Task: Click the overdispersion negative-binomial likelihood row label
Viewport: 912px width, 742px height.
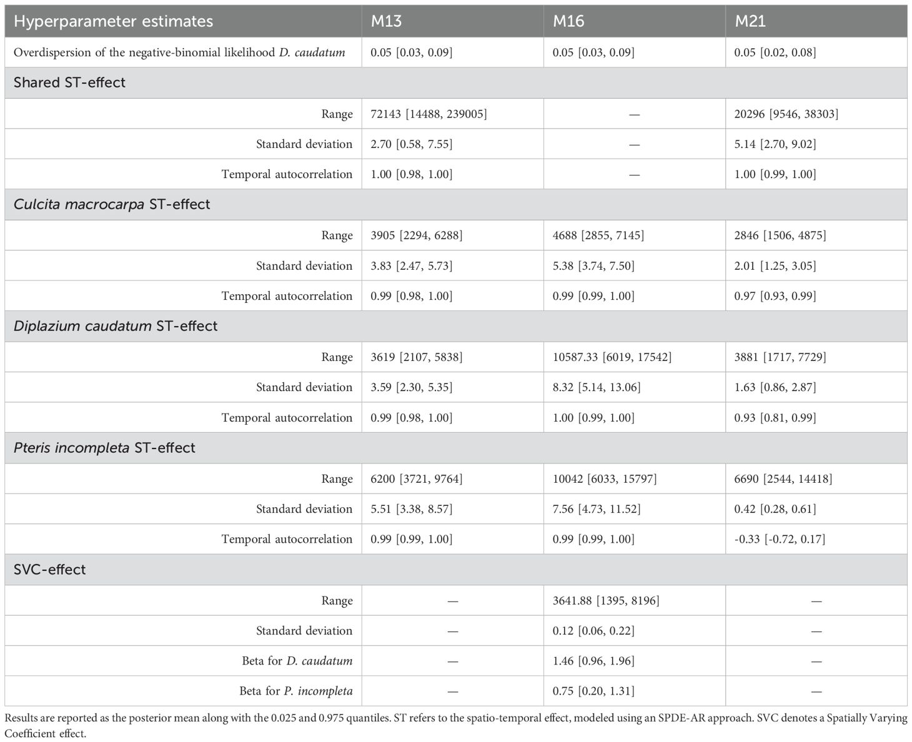Action: point(179,52)
